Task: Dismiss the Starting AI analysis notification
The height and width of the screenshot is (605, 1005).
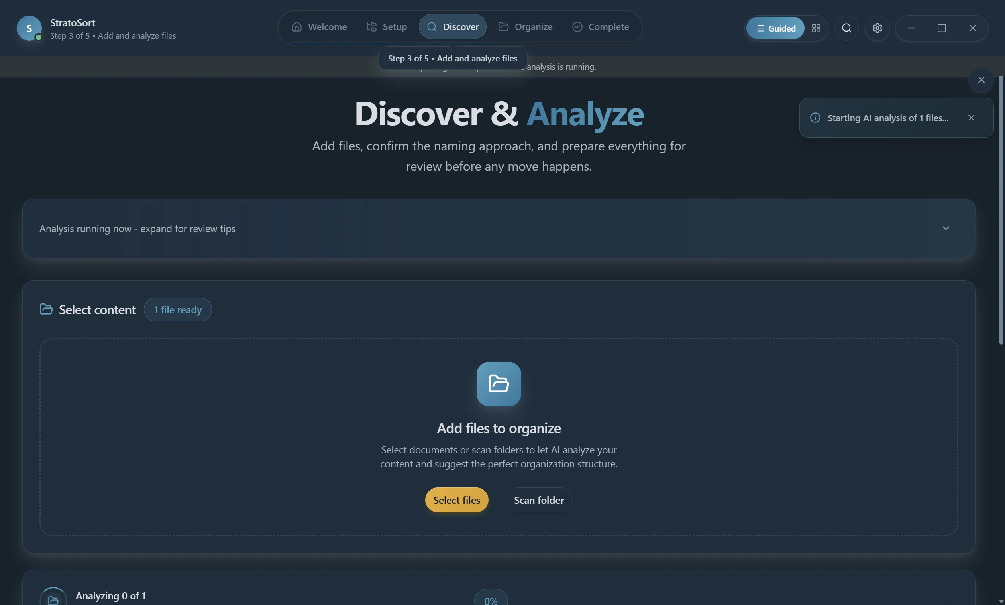Action: (971, 118)
